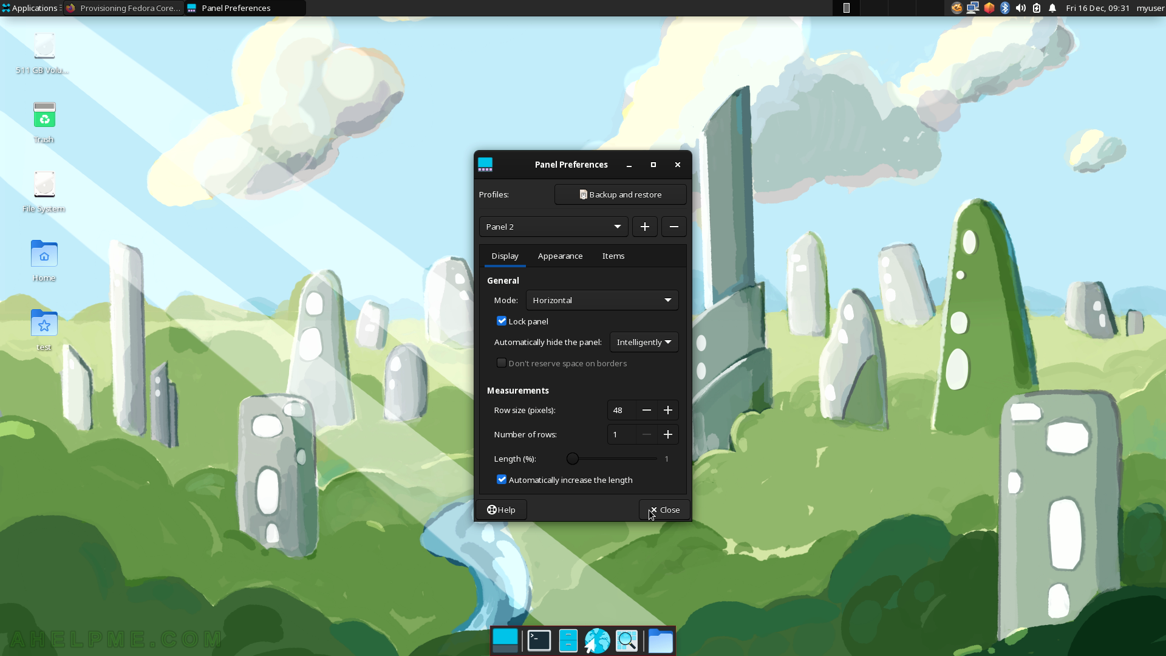Screen dimensions: 1166x656
Task: Open the myuser account menu
Action: coord(1150,8)
